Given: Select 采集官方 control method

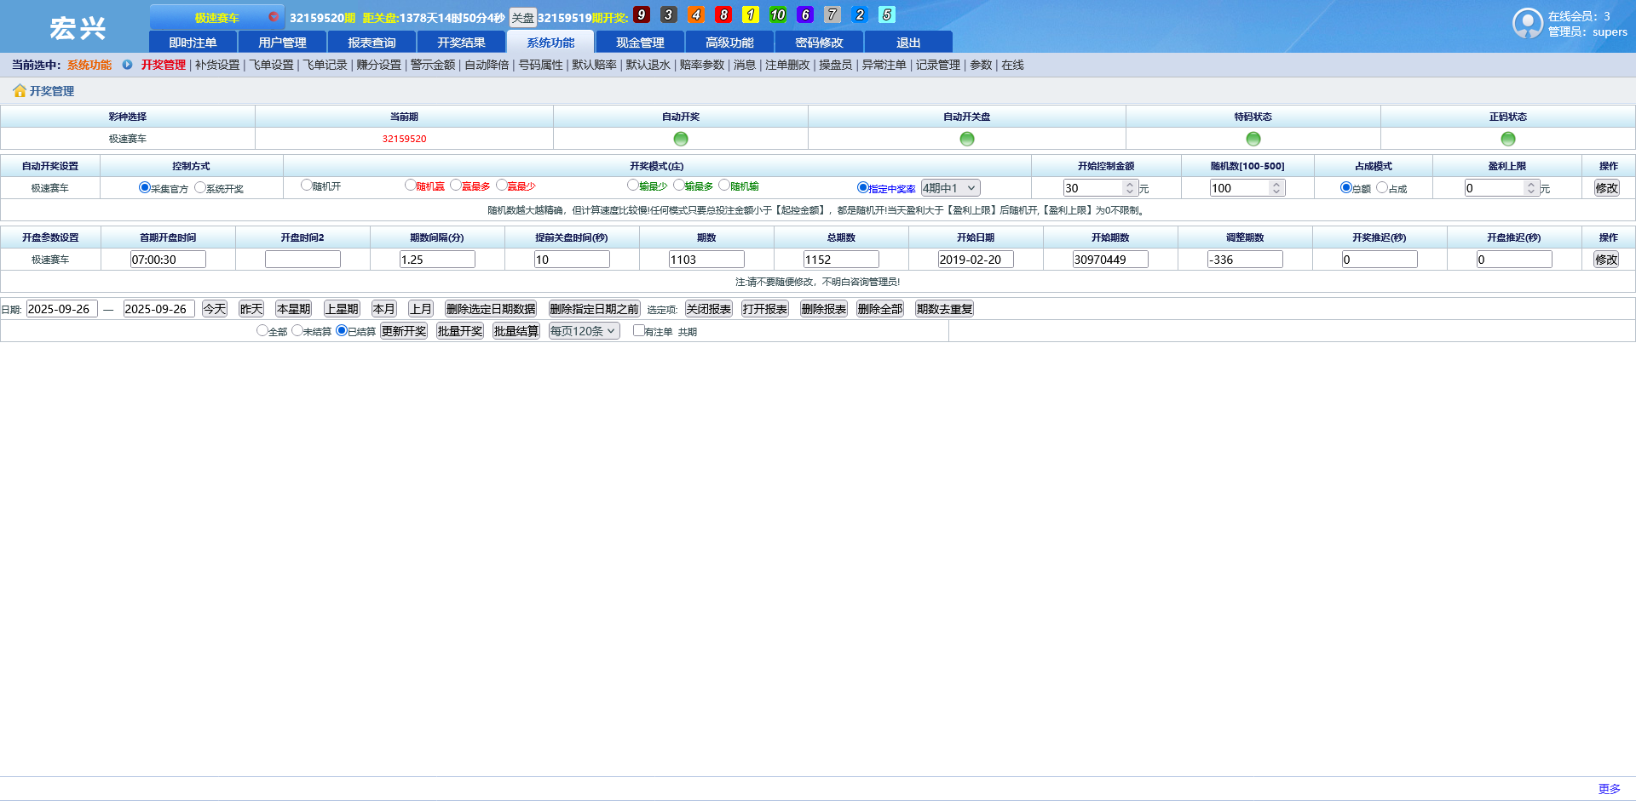Looking at the screenshot, I should tap(144, 187).
